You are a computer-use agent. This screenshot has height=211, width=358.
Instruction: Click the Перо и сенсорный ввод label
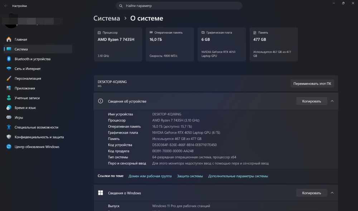(127, 163)
